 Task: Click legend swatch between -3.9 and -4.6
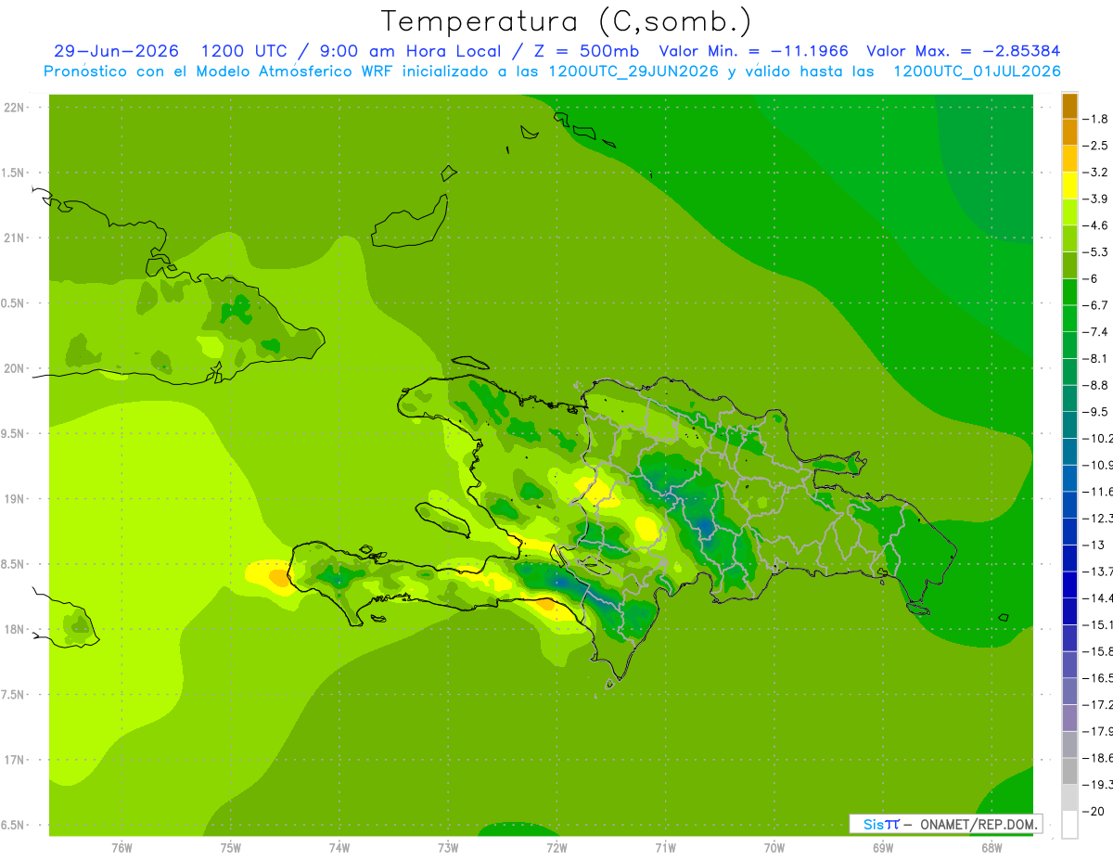click(1069, 212)
